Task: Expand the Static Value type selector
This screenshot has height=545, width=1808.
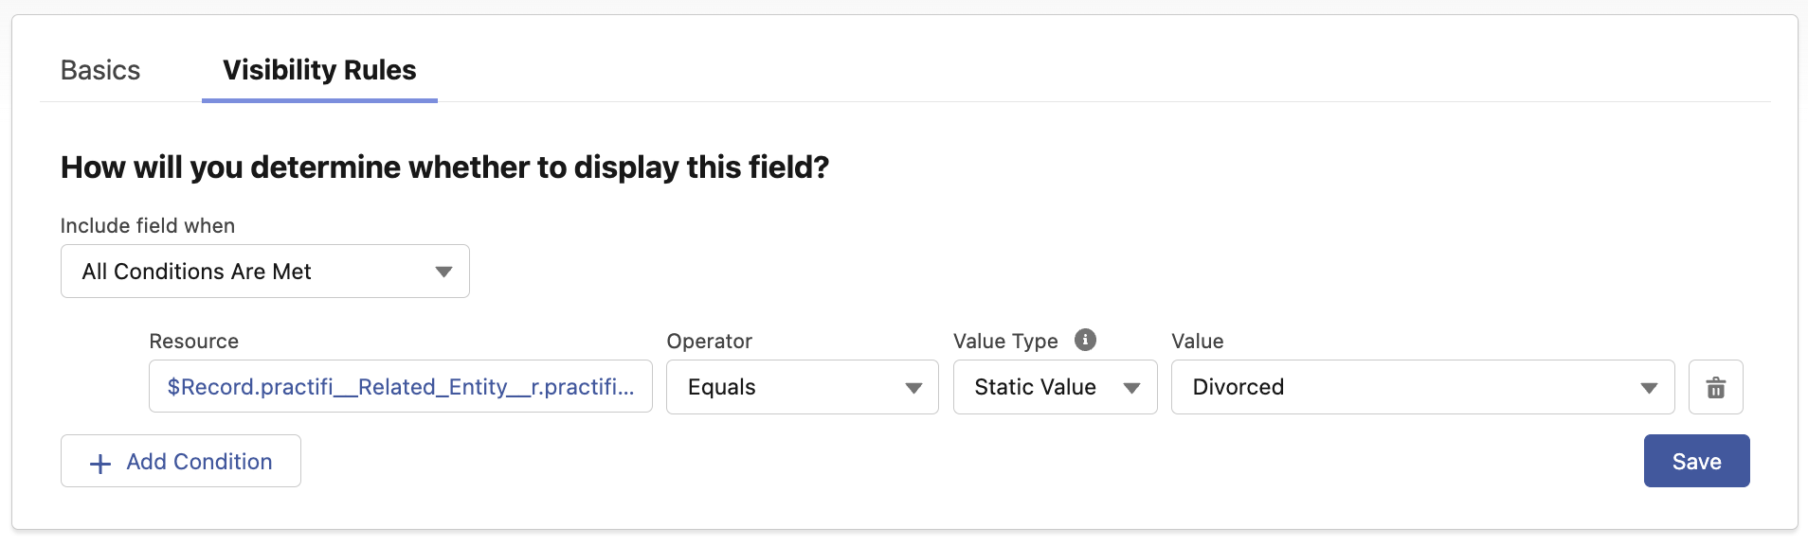Action: [1055, 387]
